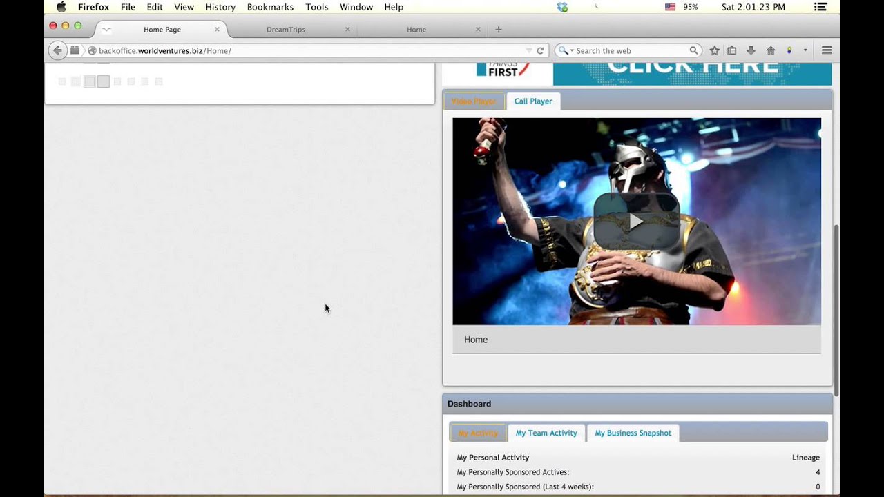
Task: Click the Home caption below video
Action: (x=476, y=340)
